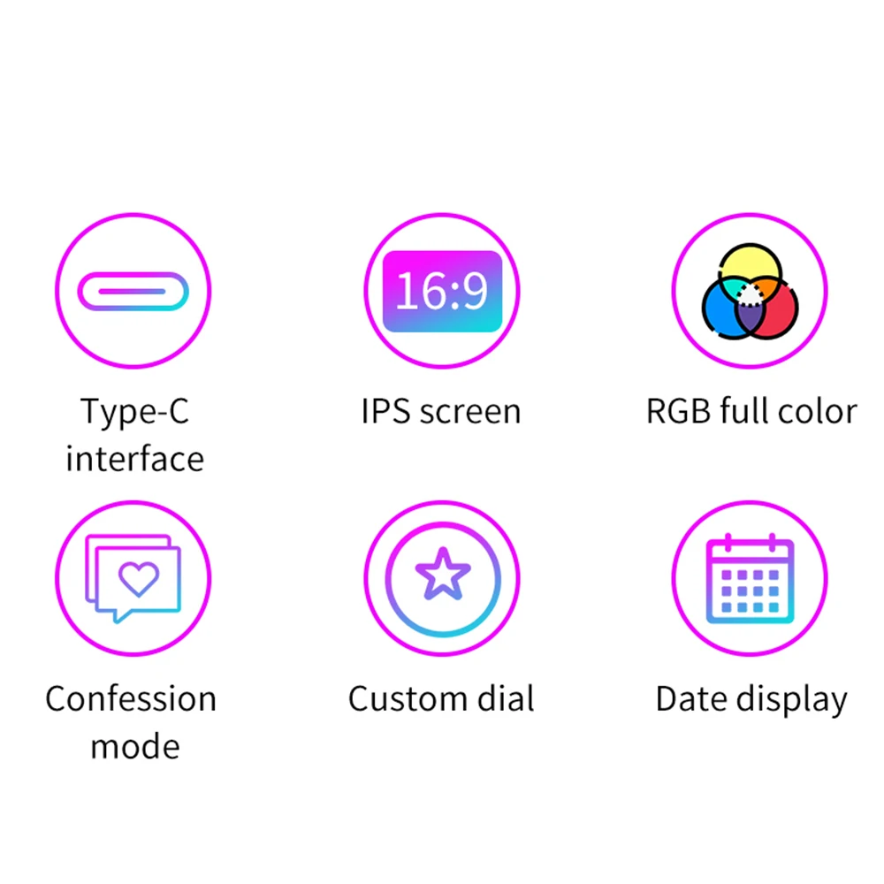Click the 16:9 number text
Viewport: 884px width, 884px height.
tap(441, 291)
